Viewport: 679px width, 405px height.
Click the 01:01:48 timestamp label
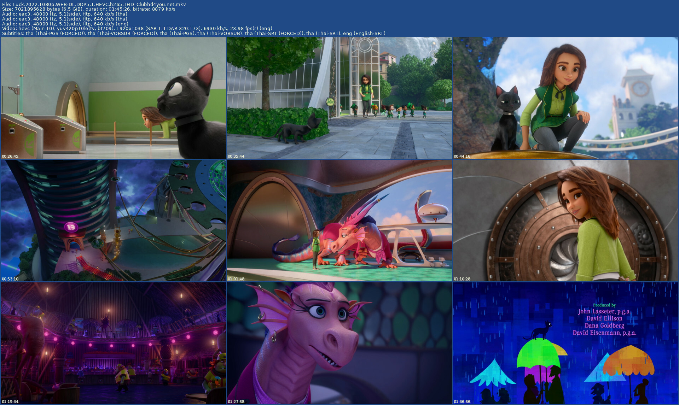point(236,279)
